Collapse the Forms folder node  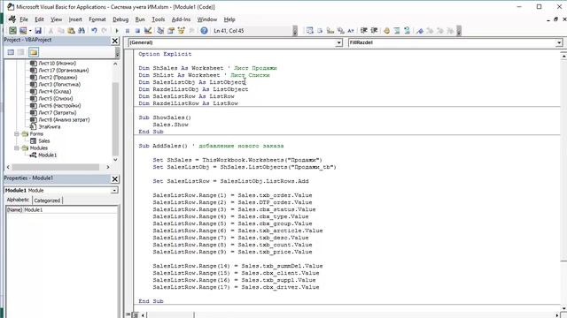coord(17,133)
